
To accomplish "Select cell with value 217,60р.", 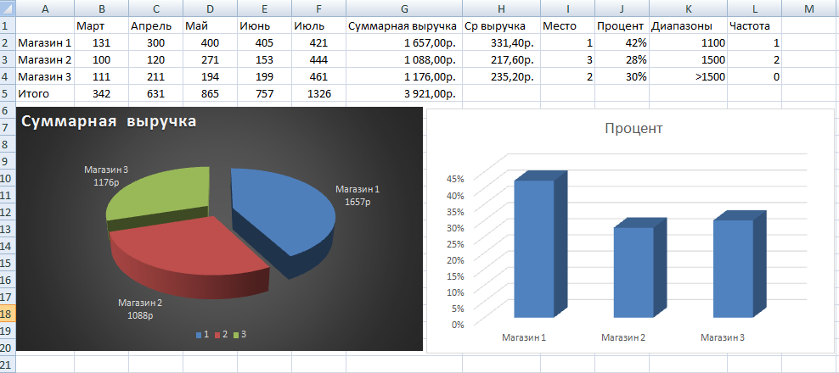I will (x=501, y=60).
